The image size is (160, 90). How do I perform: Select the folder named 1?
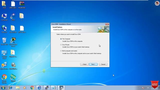(x=22, y=17)
